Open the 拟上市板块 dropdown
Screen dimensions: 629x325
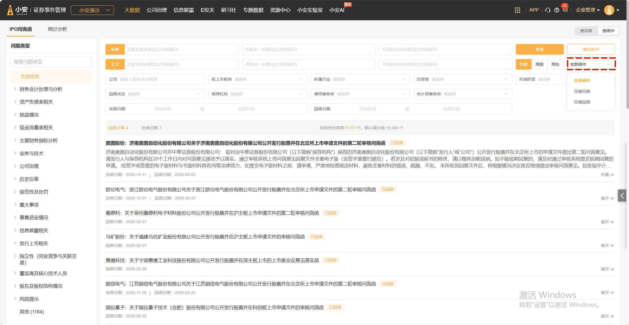pos(257,79)
